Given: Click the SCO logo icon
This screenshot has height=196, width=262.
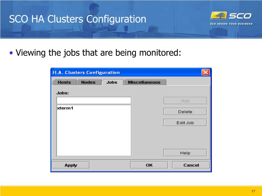Looking at the screenshot, I should (x=219, y=16).
